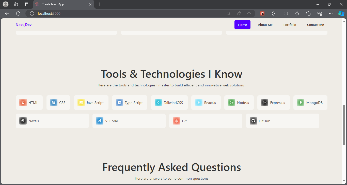Screen dimensions: 347x185
Task: Open Settings and more ellipsis menu
Action: click(330, 13)
